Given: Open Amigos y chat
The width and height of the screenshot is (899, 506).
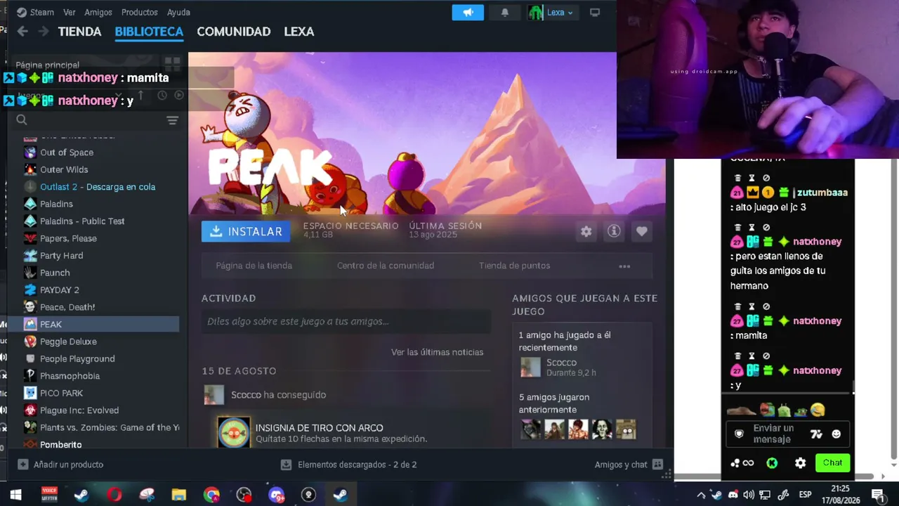Looking at the screenshot, I should (629, 465).
